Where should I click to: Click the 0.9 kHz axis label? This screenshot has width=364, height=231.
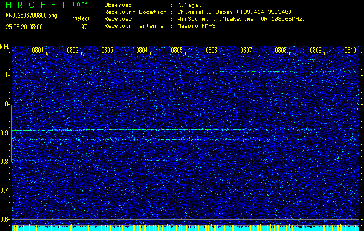point(5,133)
